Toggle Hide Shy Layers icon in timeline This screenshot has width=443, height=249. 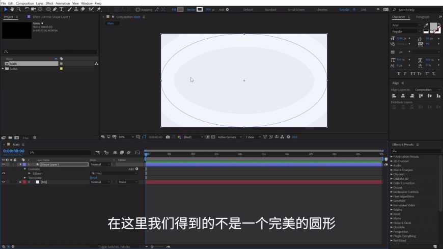(x=115, y=152)
